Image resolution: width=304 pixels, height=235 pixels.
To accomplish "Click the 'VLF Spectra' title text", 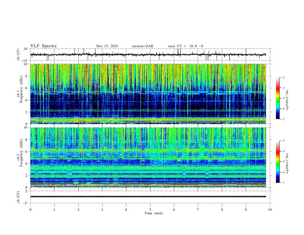I will click(x=43, y=46).
